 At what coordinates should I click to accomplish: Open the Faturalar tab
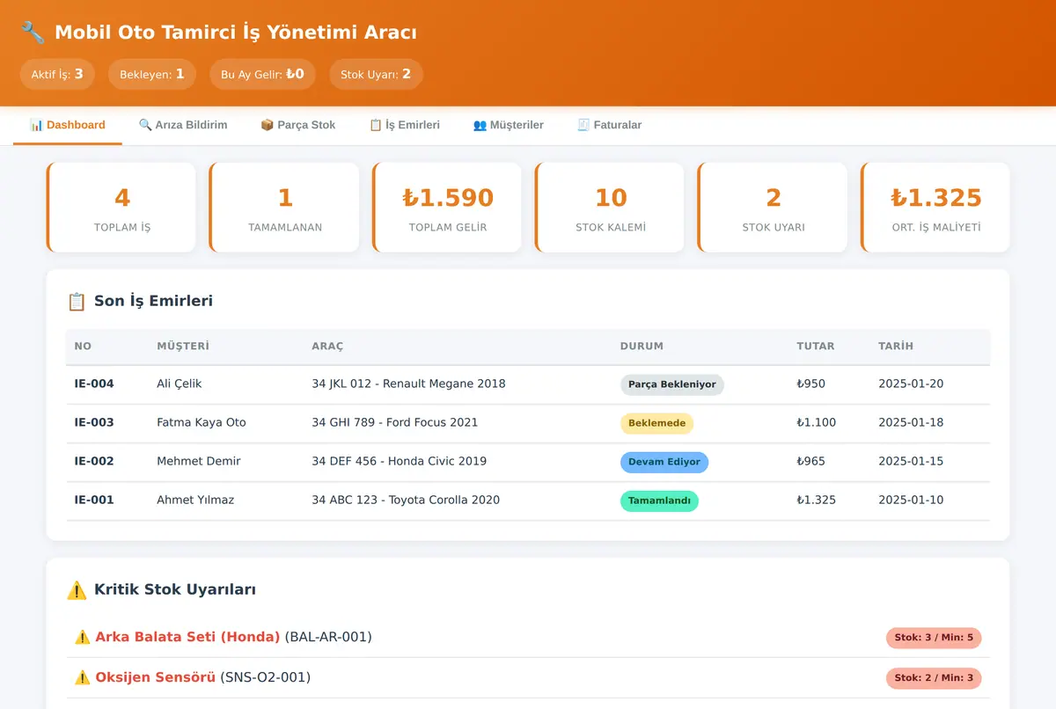point(610,125)
